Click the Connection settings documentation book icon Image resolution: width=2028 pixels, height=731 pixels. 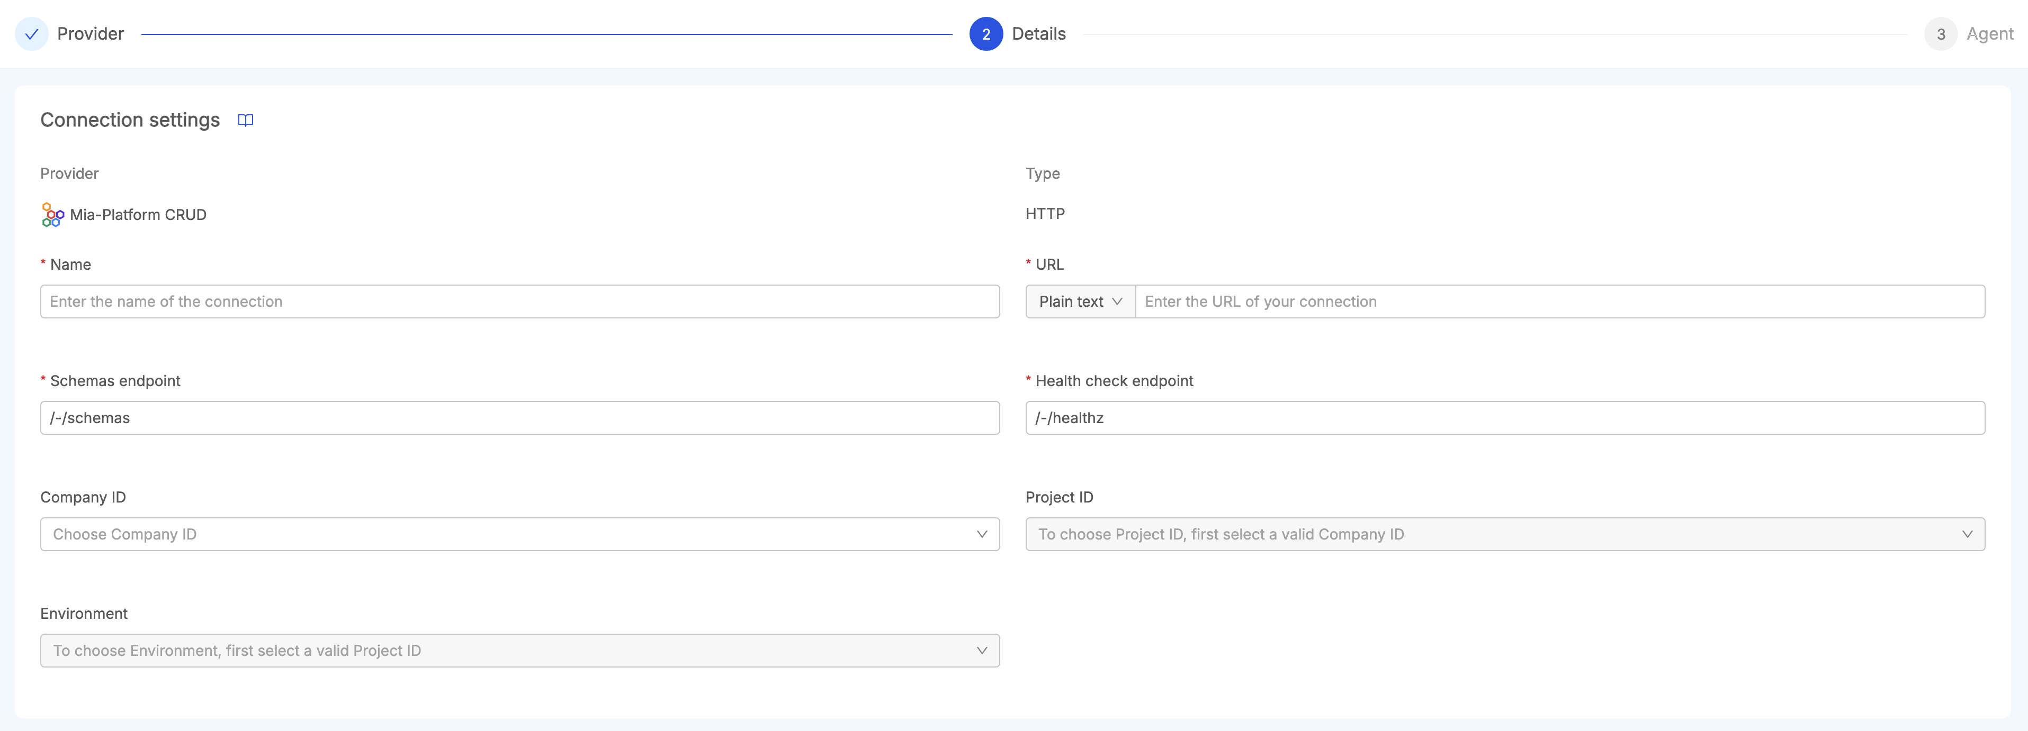click(245, 120)
